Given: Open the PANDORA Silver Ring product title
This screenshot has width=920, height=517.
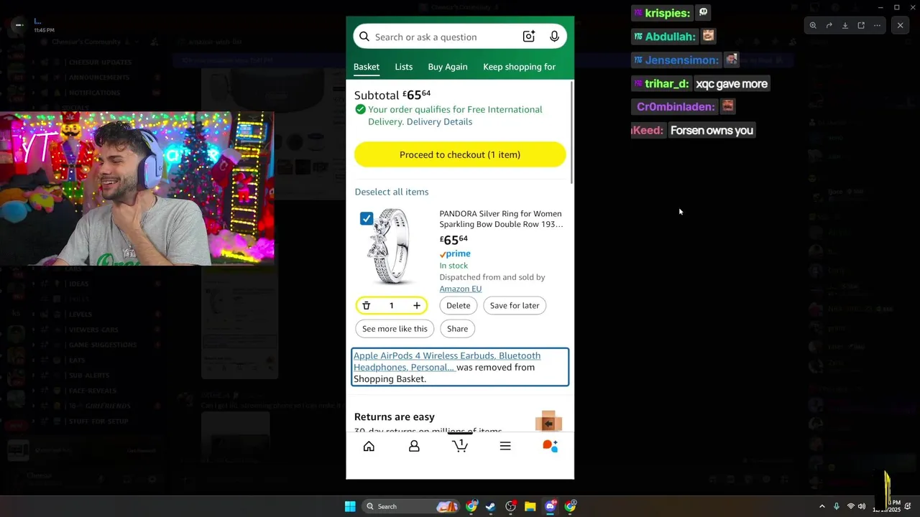Looking at the screenshot, I should tap(501, 219).
